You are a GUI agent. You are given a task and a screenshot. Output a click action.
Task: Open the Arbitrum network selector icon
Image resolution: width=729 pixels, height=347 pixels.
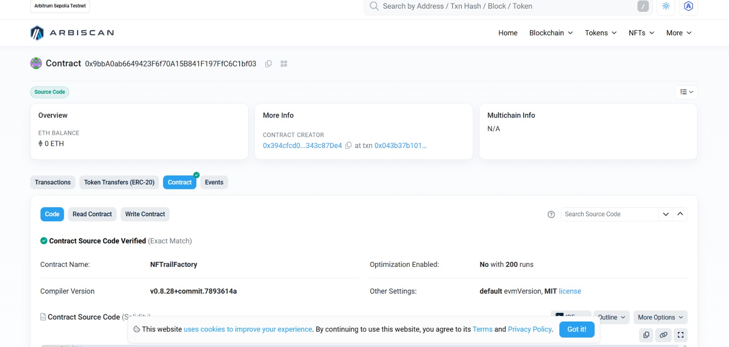(688, 6)
